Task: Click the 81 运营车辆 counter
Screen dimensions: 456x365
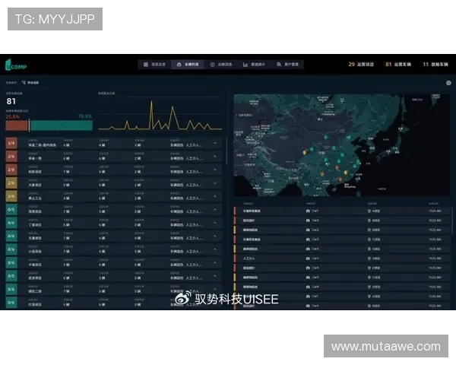Action: click(398, 65)
